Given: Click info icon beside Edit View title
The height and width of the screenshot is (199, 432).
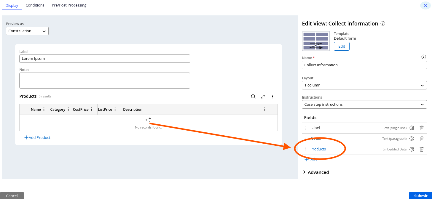Looking at the screenshot, I should tap(383, 24).
